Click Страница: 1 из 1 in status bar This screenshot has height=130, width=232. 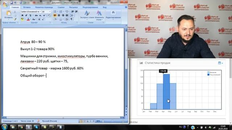[10, 121]
